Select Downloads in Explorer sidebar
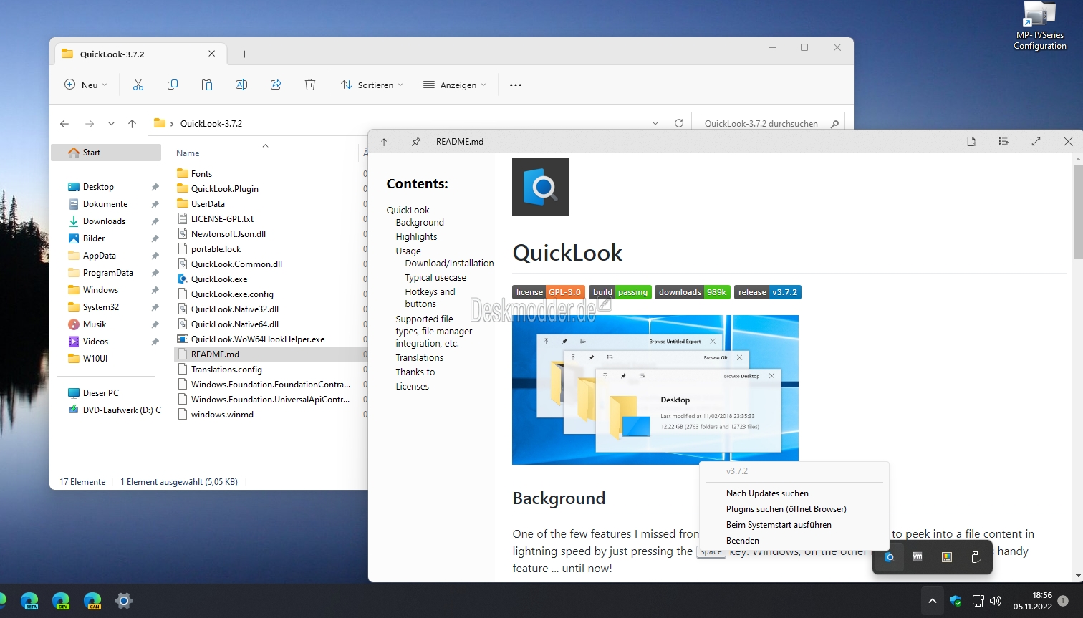 coord(104,221)
